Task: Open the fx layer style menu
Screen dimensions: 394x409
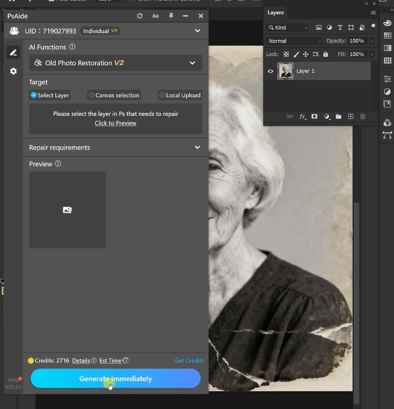Action: point(303,116)
